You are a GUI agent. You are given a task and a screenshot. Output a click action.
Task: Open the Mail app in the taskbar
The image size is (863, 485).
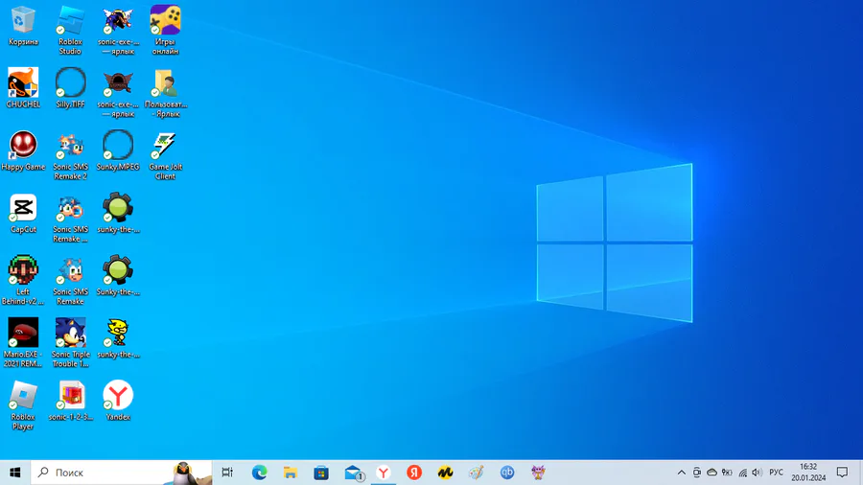pyautogui.click(x=353, y=473)
